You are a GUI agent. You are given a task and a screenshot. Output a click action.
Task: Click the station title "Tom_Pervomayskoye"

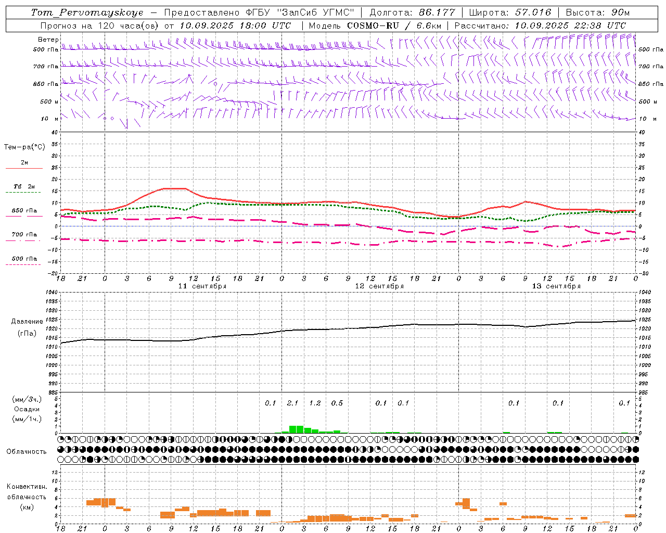point(87,12)
